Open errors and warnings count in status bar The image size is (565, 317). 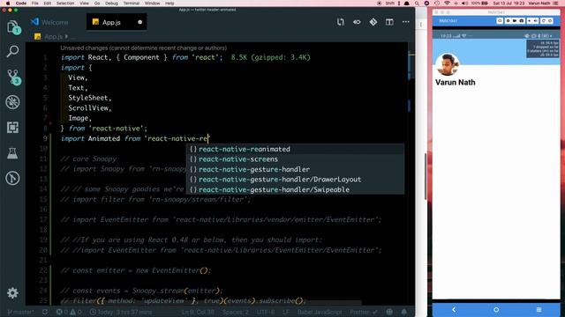click(69, 312)
